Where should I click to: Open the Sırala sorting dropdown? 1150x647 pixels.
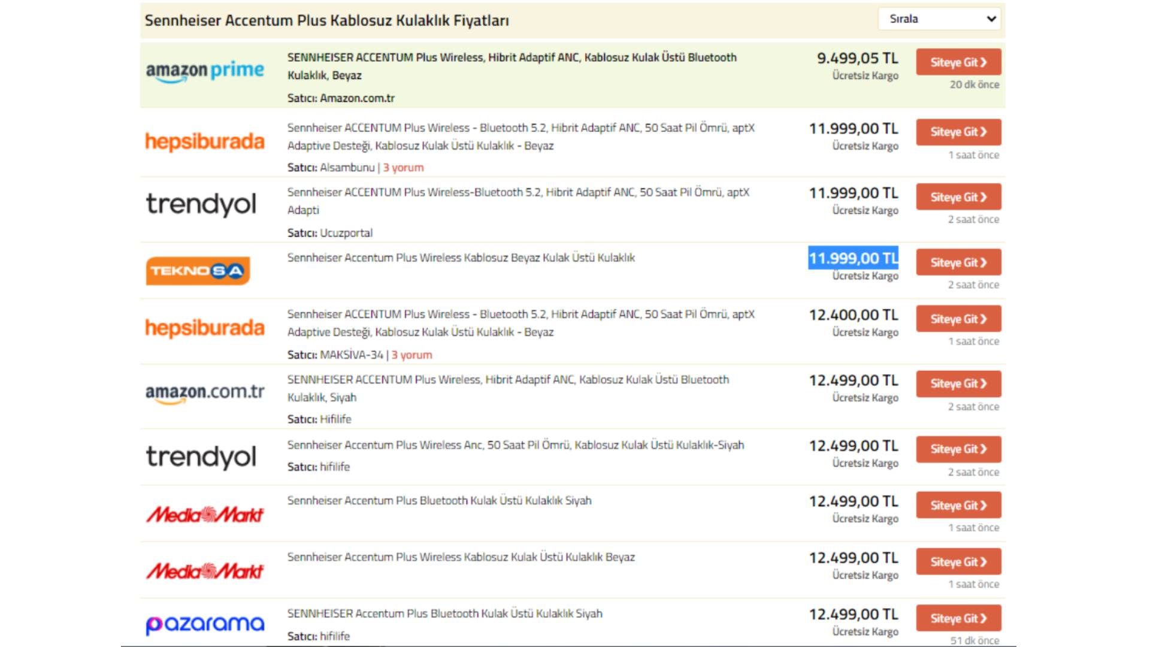click(x=940, y=19)
